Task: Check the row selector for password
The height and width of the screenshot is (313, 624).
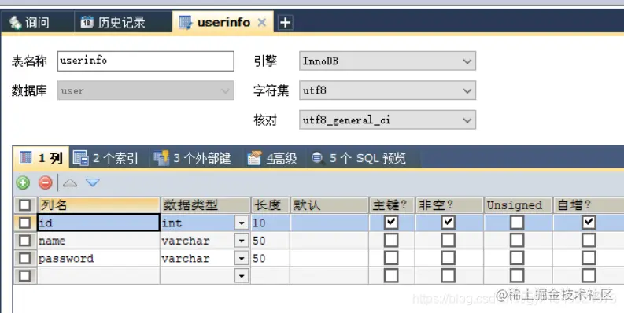Action: click(x=24, y=258)
